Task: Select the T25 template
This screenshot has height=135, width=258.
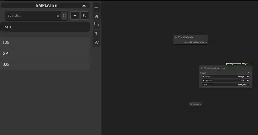Action: point(45,42)
